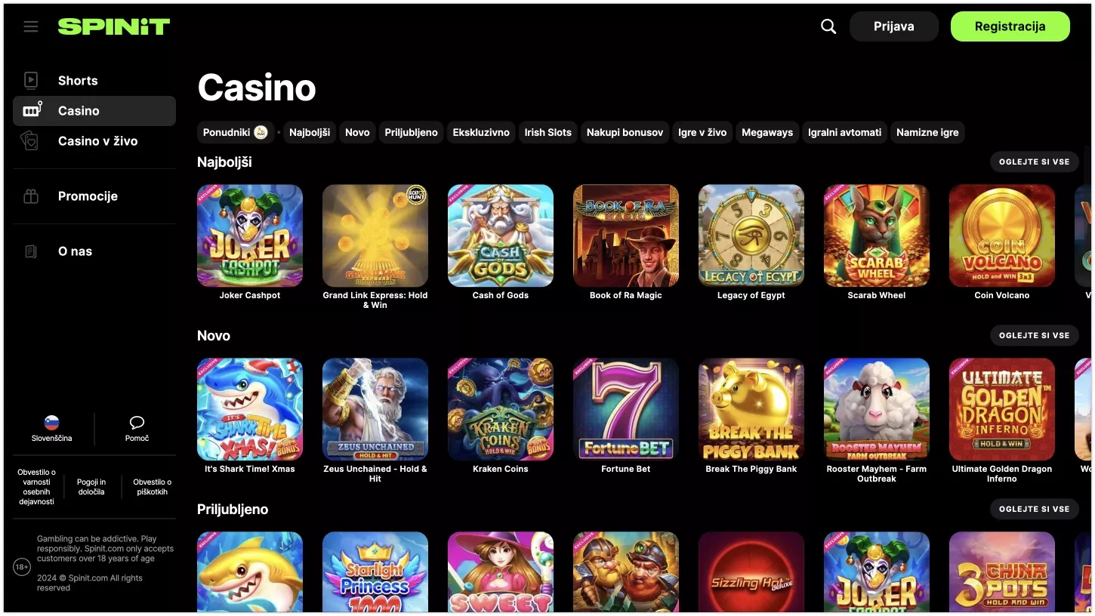The image size is (1095, 616).
Task: Click the Registracija button
Action: click(1010, 26)
